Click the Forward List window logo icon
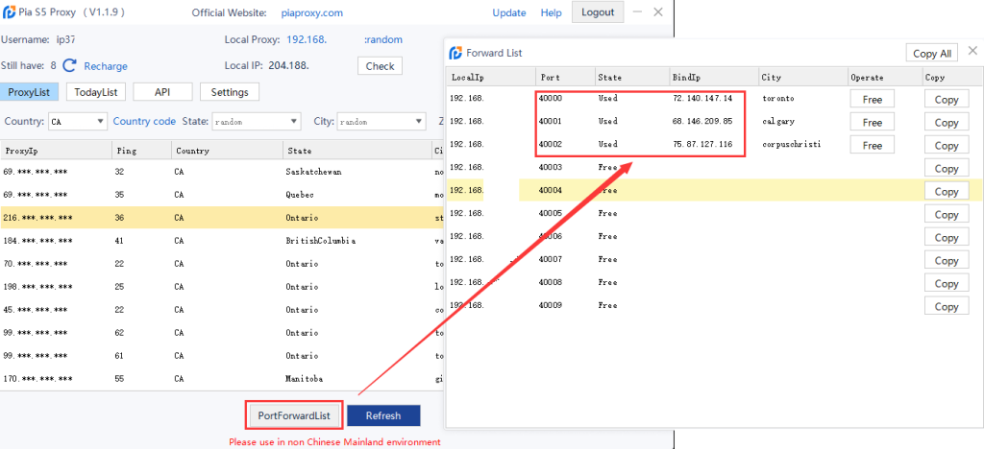 click(x=455, y=53)
